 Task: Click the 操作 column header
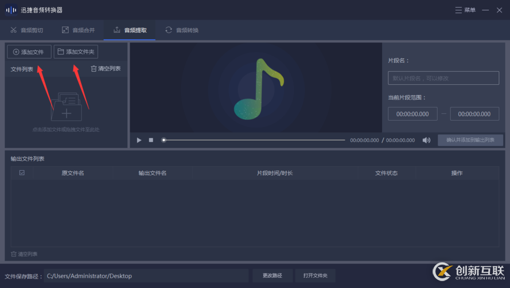click(457, 173)
